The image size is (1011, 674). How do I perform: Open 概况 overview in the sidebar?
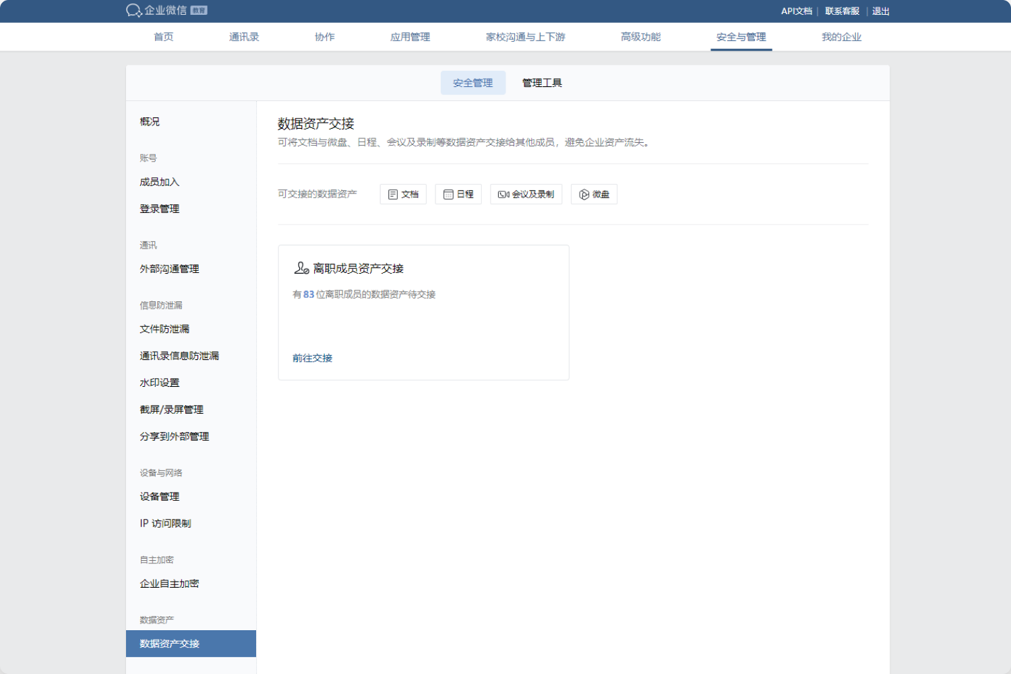pos(150,122)
